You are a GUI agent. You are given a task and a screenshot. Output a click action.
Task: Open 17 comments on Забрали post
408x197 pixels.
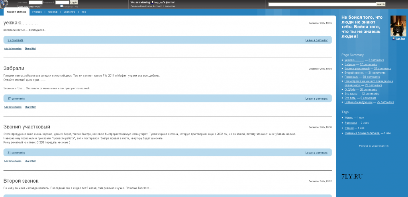16,98
